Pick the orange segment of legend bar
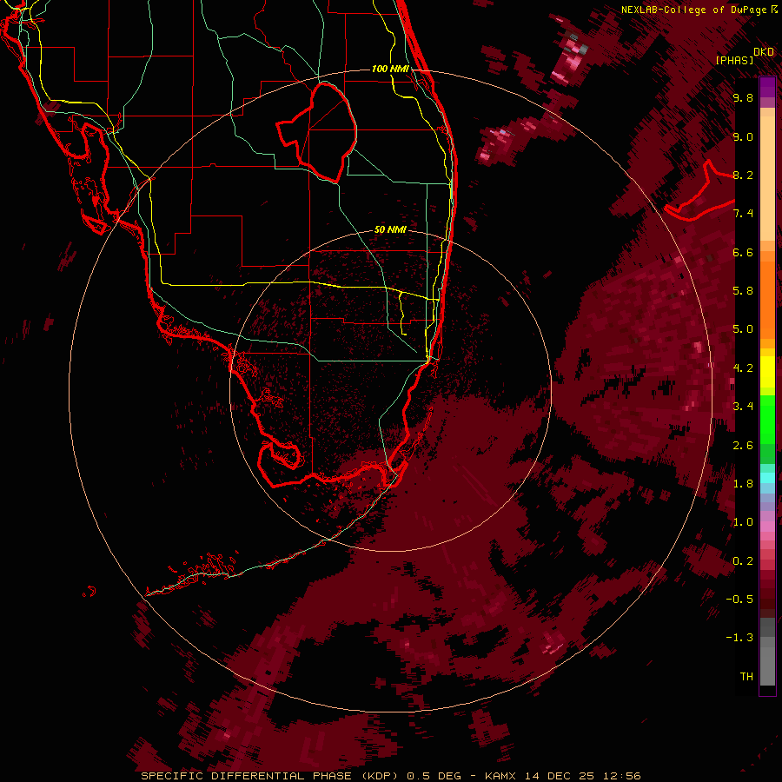This screenshot has height=782, width=782. (x=767, y=299)
